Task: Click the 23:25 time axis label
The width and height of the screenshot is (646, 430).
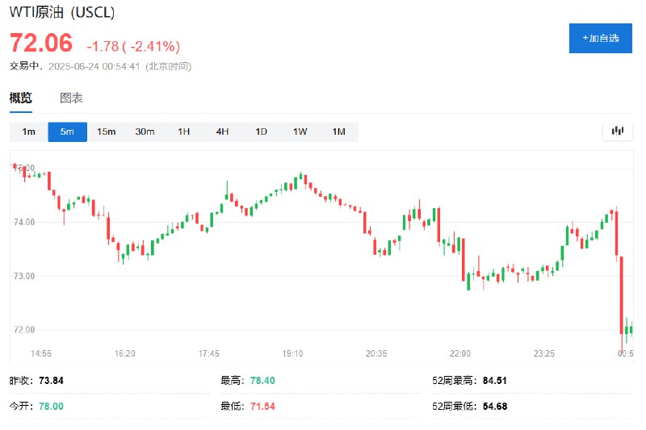Action: coord(544,353)
